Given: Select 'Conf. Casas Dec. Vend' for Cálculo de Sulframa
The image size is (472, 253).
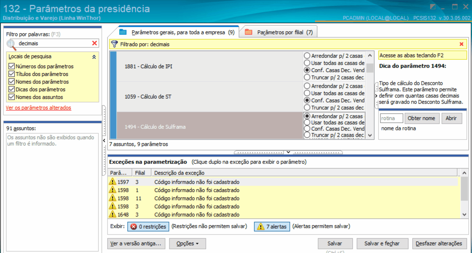Looking at the screenshot, I should coord(307,129).
